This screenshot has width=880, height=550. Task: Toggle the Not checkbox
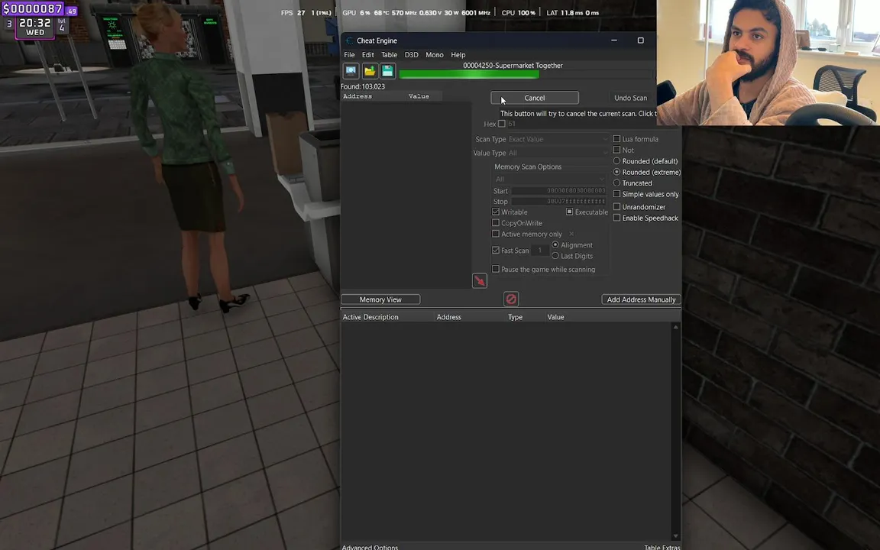(616, 150)
